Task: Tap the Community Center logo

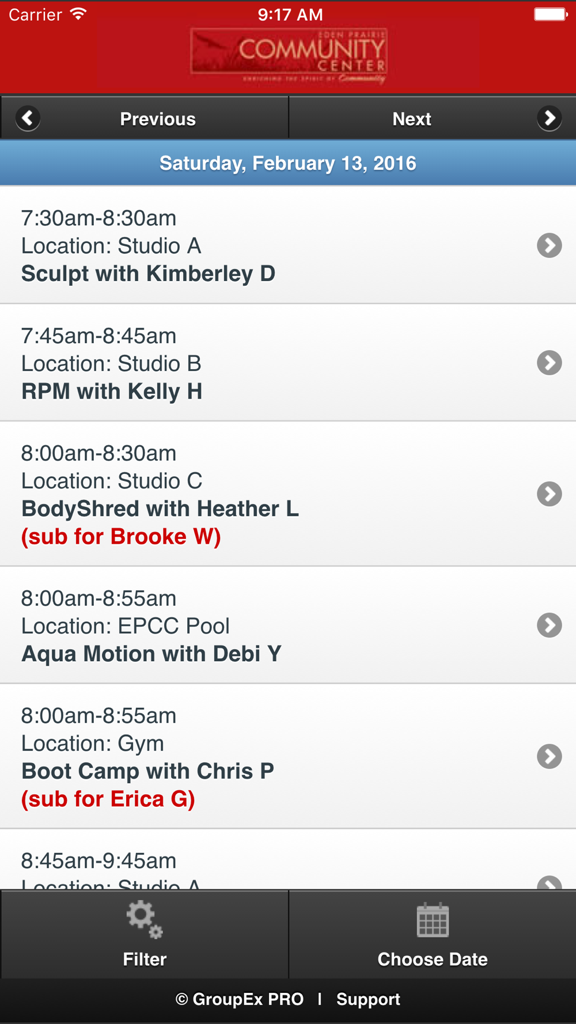Action: pos(289,56)
